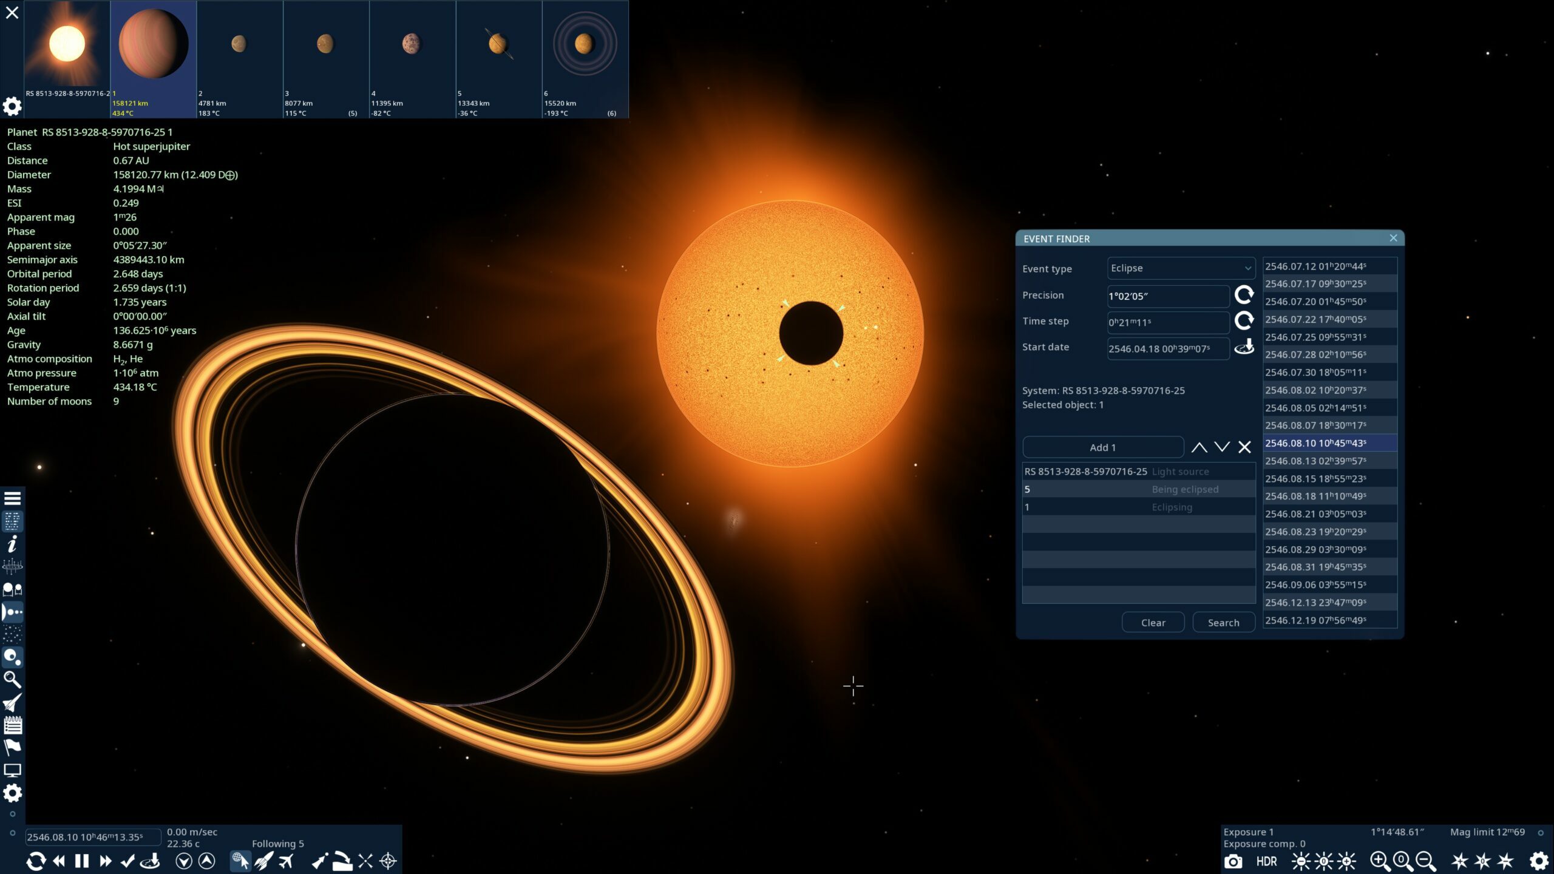The width and height of the screenshot is (1554, 874).
Task: Edit the Time step input field
Action: coord(1167,322)
